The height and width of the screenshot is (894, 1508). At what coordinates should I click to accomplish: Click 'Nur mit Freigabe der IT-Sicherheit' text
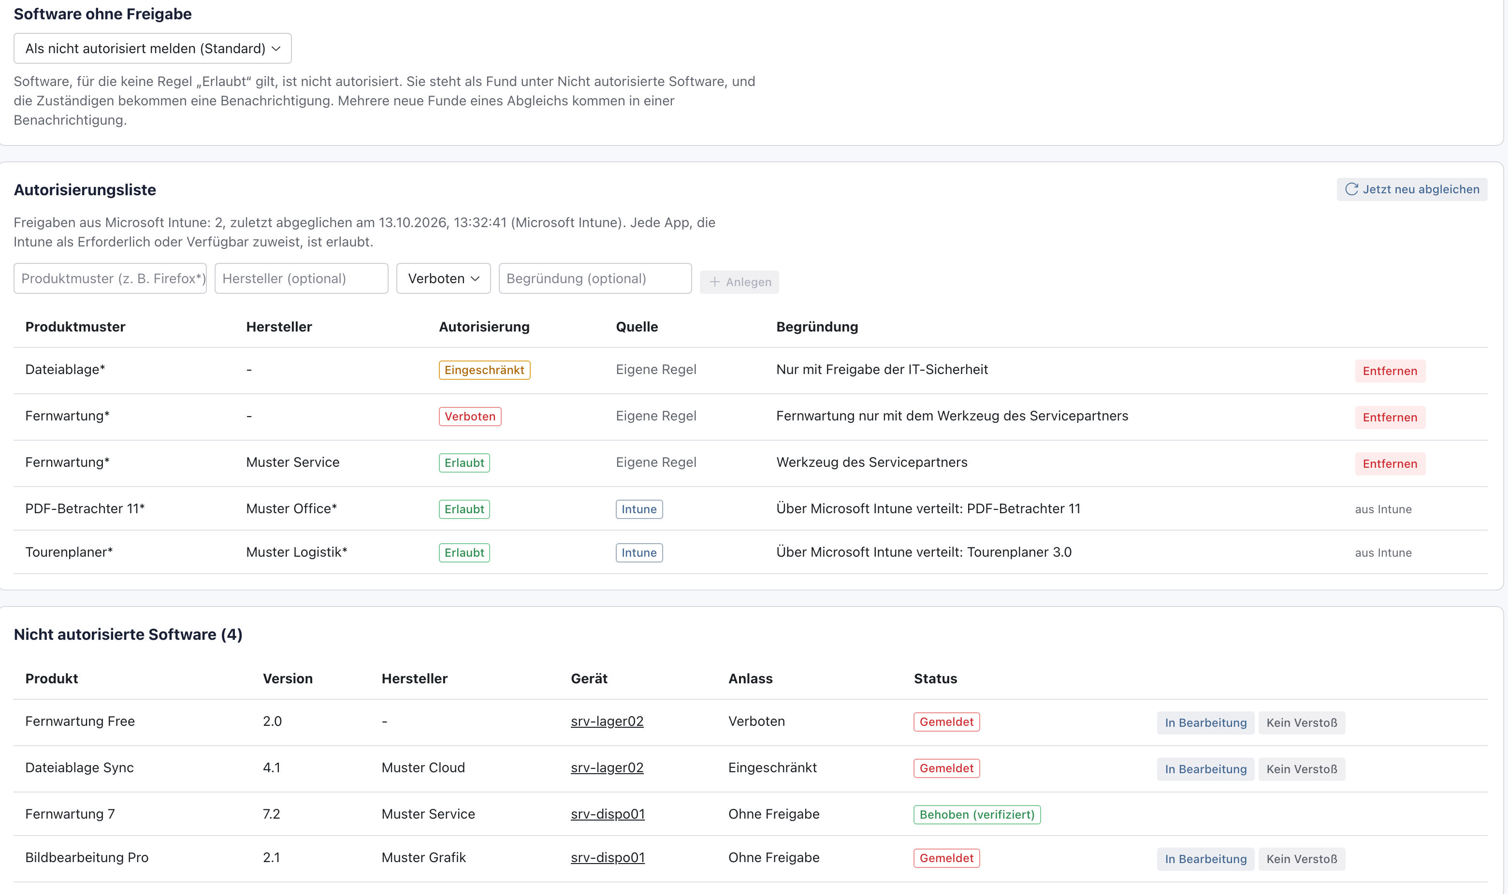882,369
